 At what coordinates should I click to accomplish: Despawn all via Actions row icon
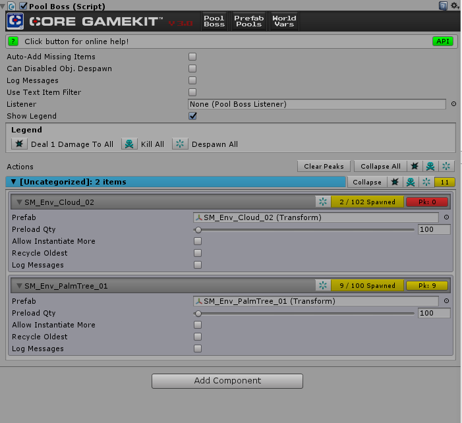[446, 166]
